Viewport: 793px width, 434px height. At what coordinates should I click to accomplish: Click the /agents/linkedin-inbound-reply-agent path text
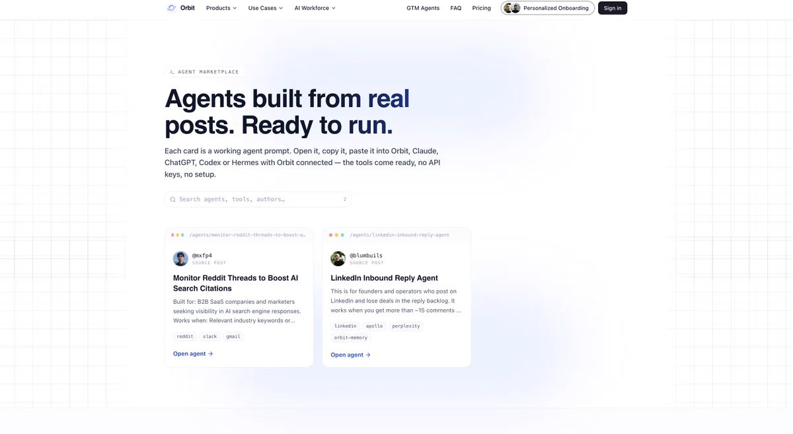(x=400, y=235)
